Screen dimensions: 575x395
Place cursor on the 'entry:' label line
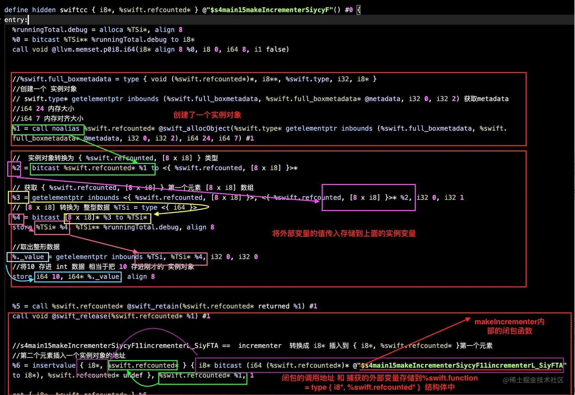(x=16, y=20)
